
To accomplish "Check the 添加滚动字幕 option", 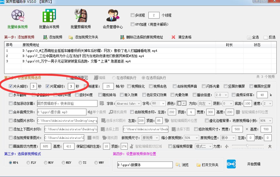I will [x=11, y=103].
